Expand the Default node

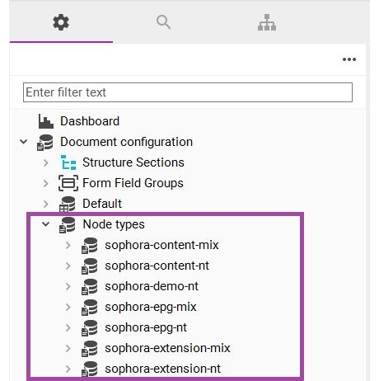[46, 204]
